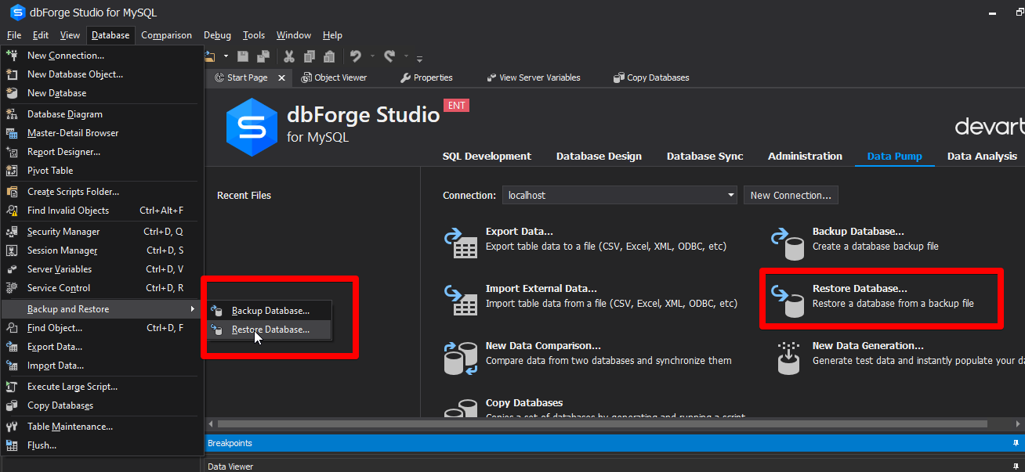Click the New Data Generation icon
Image resolution: width=1025 pixels, height=472 pixels.
click(x=788, y=358)
